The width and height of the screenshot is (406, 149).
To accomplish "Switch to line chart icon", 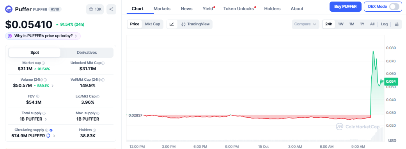I will [172, 24].
